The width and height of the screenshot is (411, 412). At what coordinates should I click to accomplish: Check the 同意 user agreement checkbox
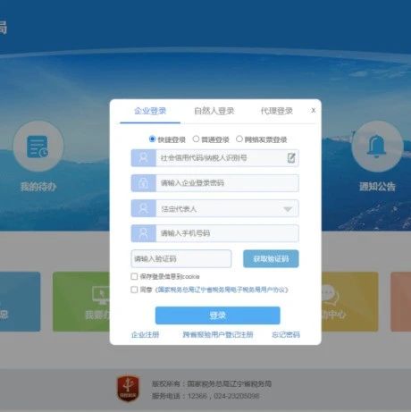tap(134, 290)
